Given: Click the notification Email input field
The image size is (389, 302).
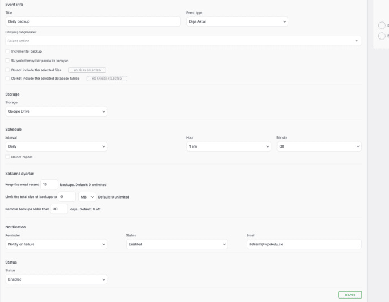Looking at the screenshot, I should coord(303,244).
